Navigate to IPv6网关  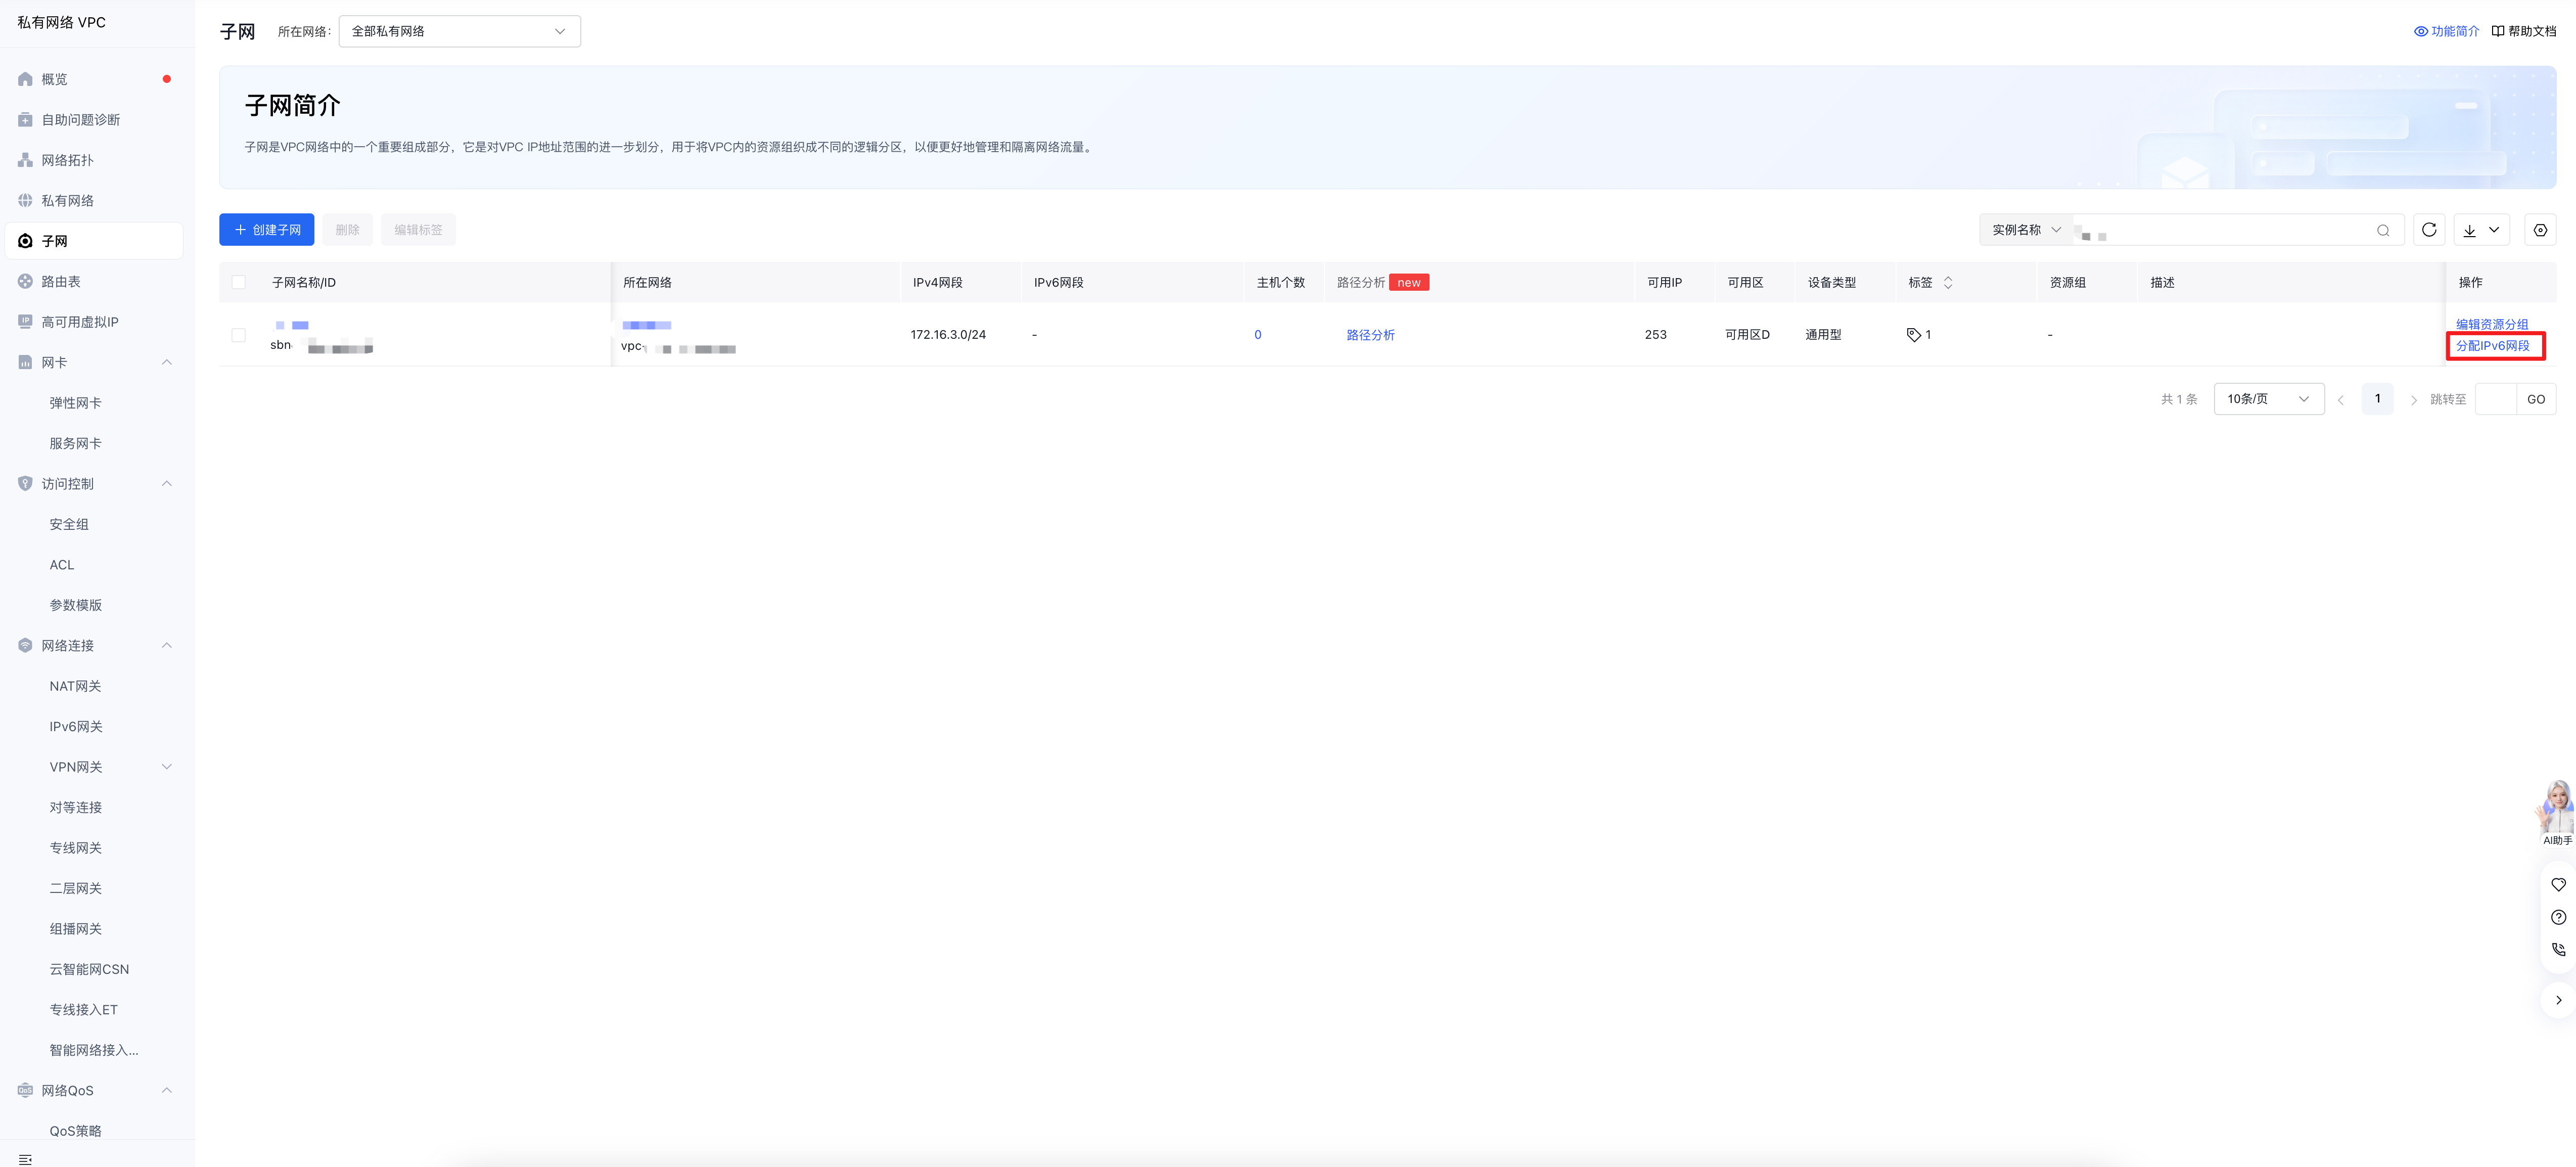(76, 727)
